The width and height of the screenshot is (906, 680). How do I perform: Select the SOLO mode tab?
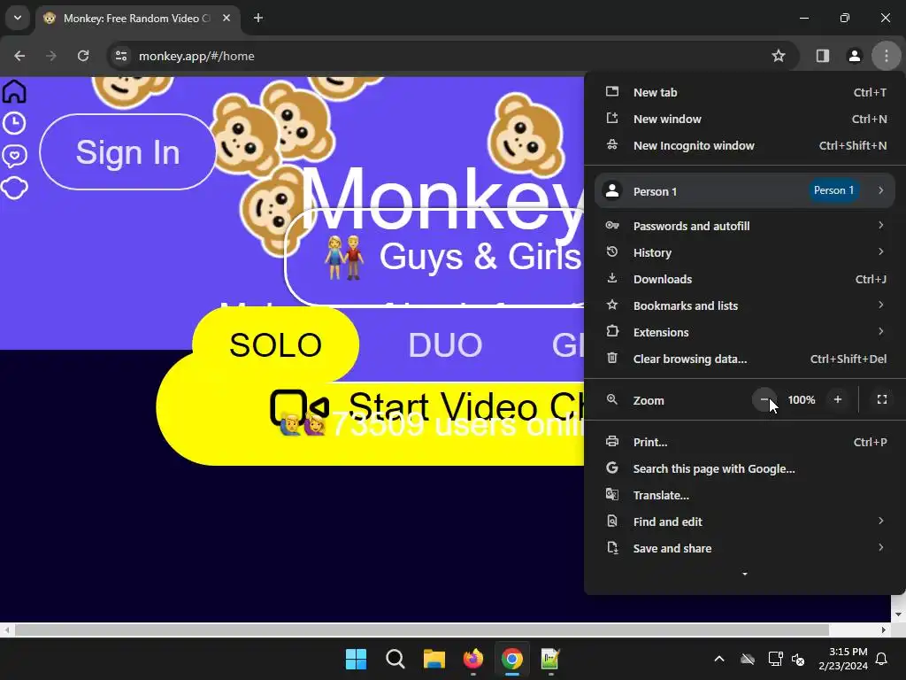click(276, 344)
